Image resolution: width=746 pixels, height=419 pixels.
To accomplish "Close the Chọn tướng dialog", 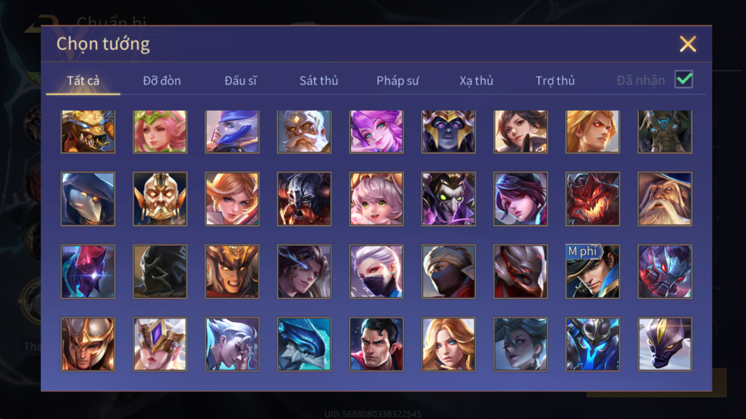I will click(687, 44).
